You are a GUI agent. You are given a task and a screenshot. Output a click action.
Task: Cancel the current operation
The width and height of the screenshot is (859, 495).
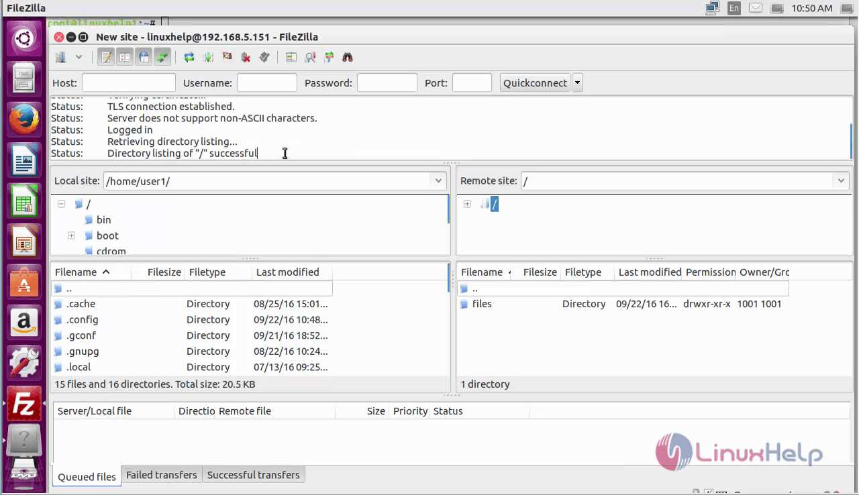[x=227, y=57]
